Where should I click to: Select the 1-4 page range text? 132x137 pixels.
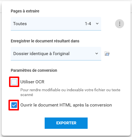88,24
